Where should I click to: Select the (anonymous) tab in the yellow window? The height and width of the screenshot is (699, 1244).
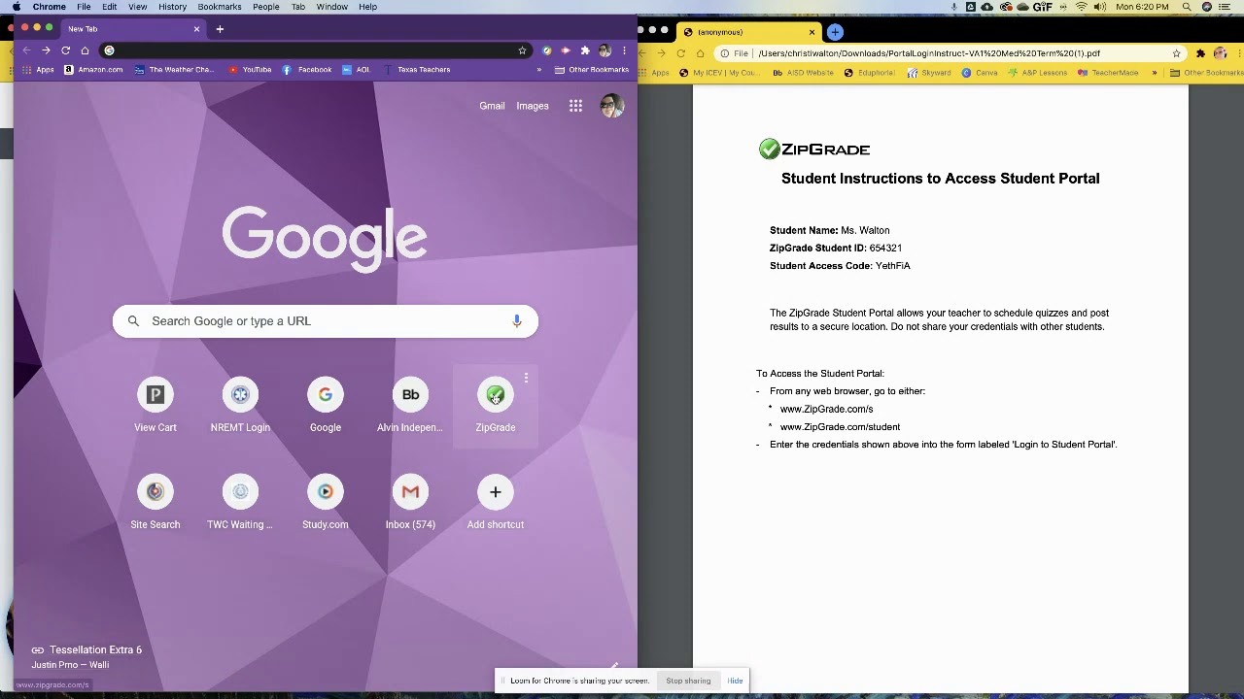coord(748,32)
